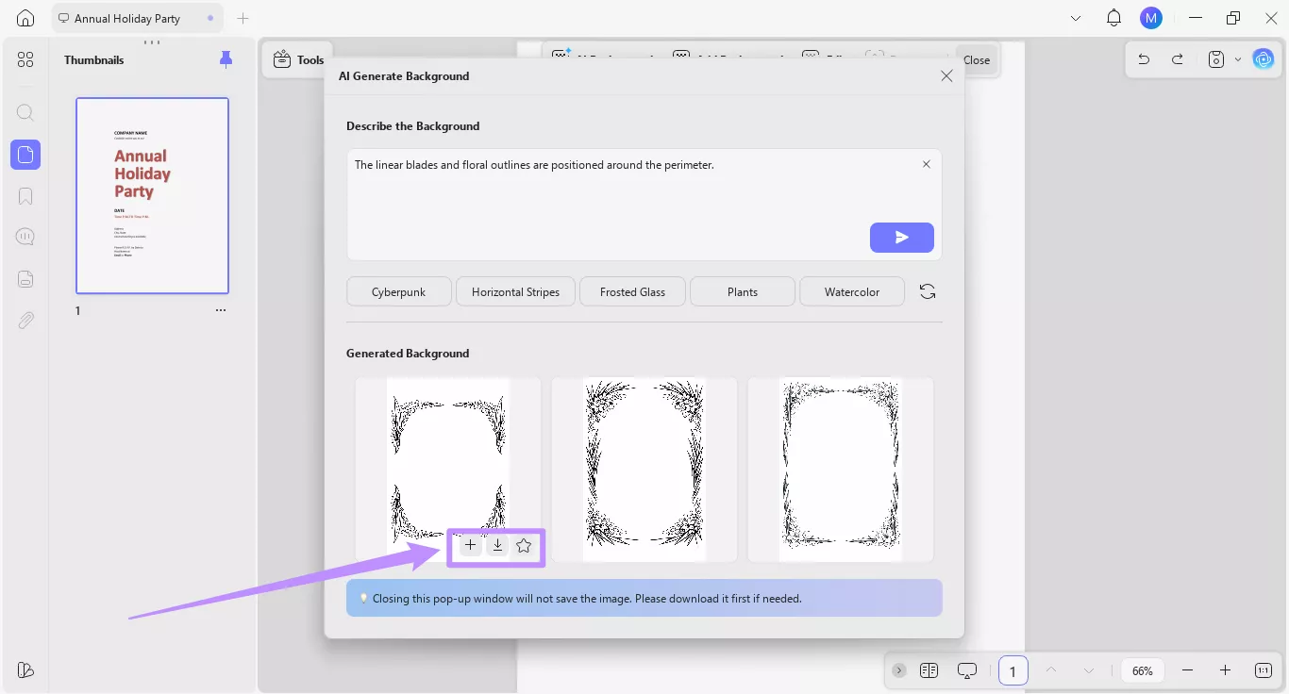Submit the background description prompt
The width and height of the screenshot is (1289, 694).
coord(901,238)
